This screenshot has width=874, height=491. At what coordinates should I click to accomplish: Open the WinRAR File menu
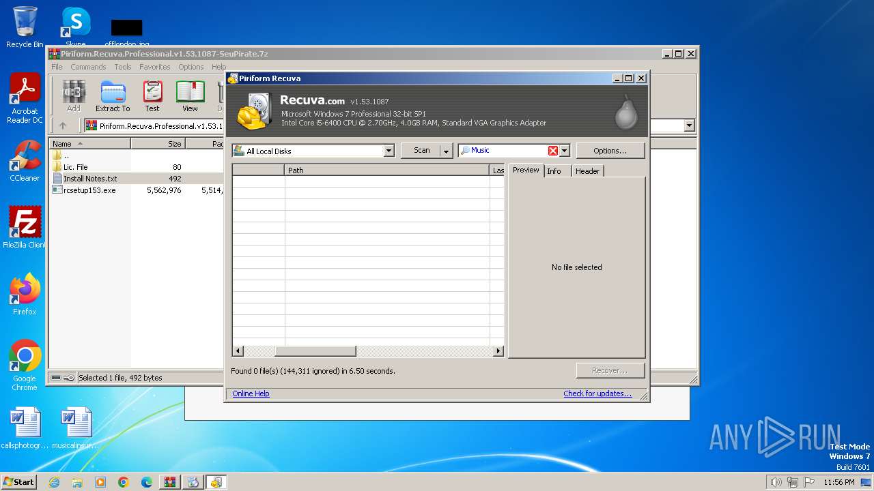coord(57,67)
